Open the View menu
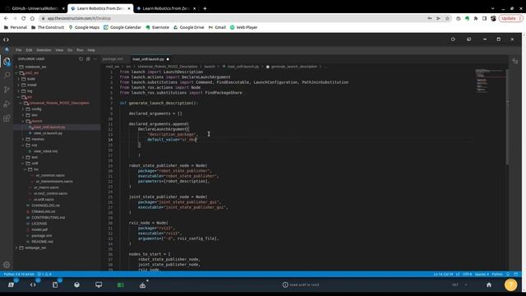 [x=59, y=50]
